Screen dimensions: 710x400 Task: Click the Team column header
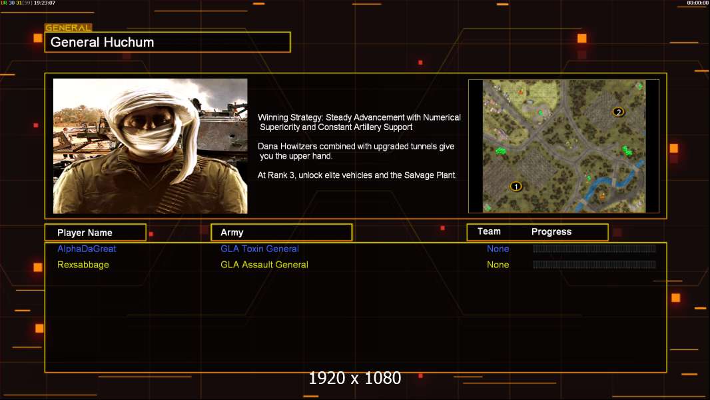(489, 231)
